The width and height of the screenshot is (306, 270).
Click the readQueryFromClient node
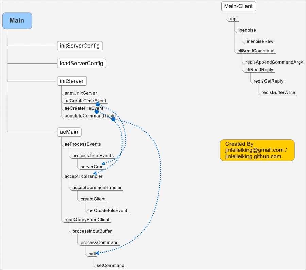pos(86,220)
